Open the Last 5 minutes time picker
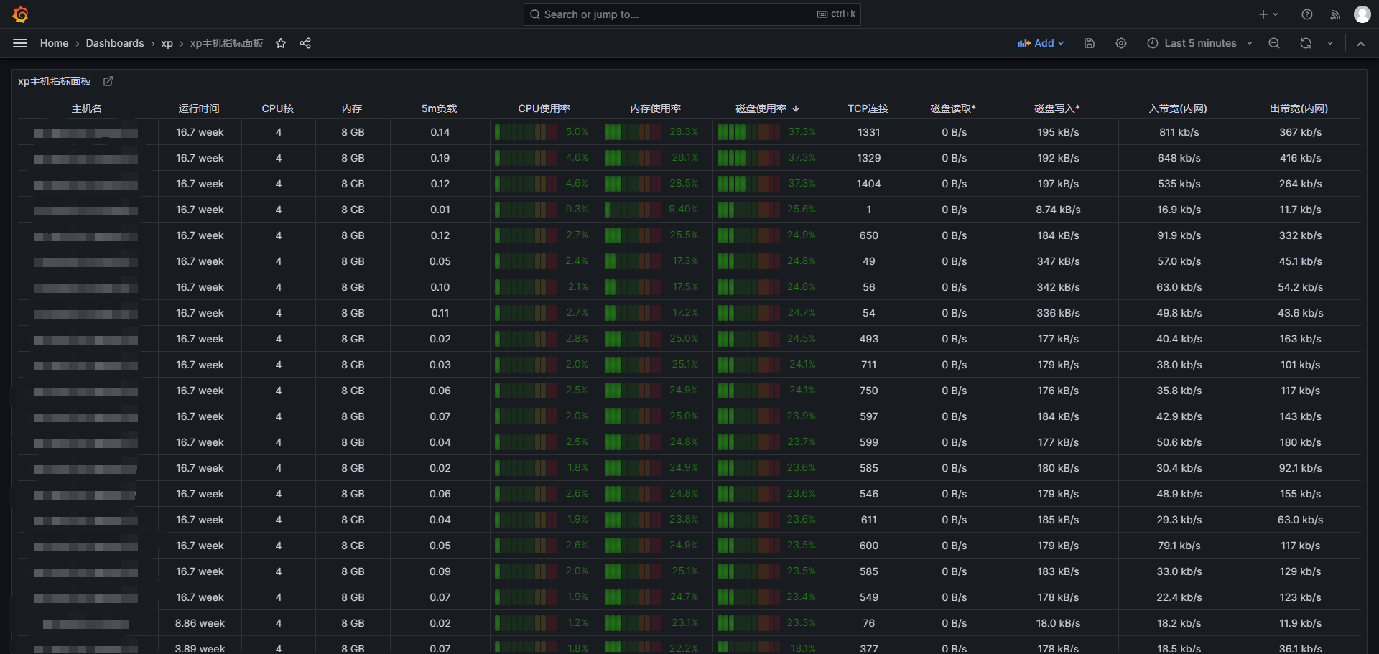Viewport: 1379px width, 654px height. tap(1199, 43)
